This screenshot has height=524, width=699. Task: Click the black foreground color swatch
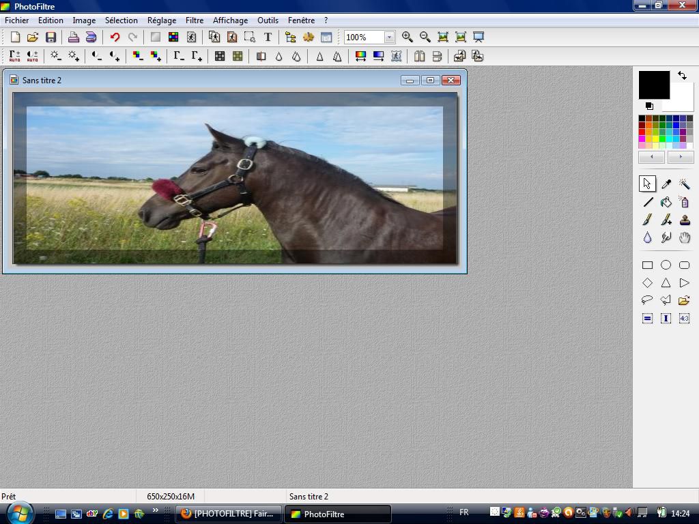[x=653, y=85]
